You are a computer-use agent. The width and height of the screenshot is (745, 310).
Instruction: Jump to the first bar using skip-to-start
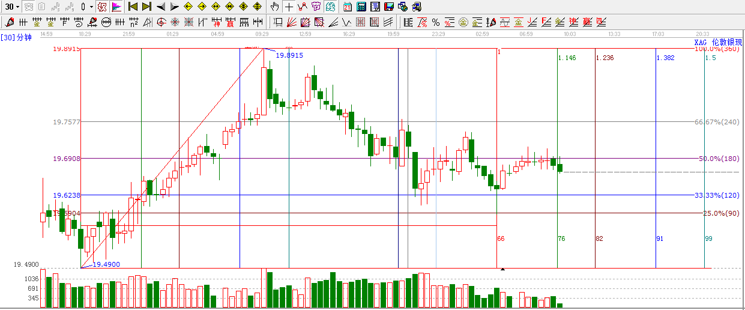pos(133,7)
